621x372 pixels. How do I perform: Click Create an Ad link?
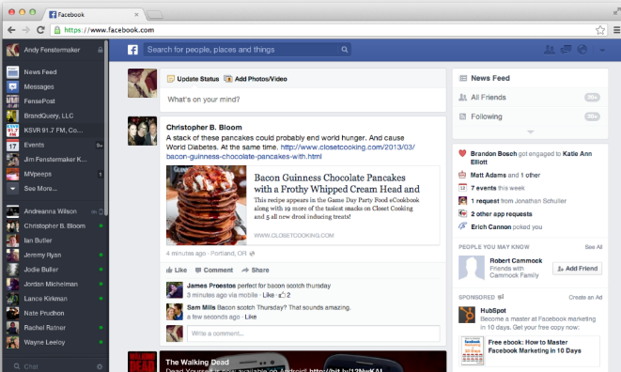[585, 297]
